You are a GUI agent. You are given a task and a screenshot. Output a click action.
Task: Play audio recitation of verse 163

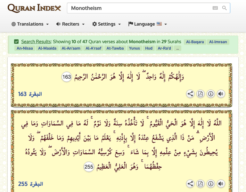220,94
